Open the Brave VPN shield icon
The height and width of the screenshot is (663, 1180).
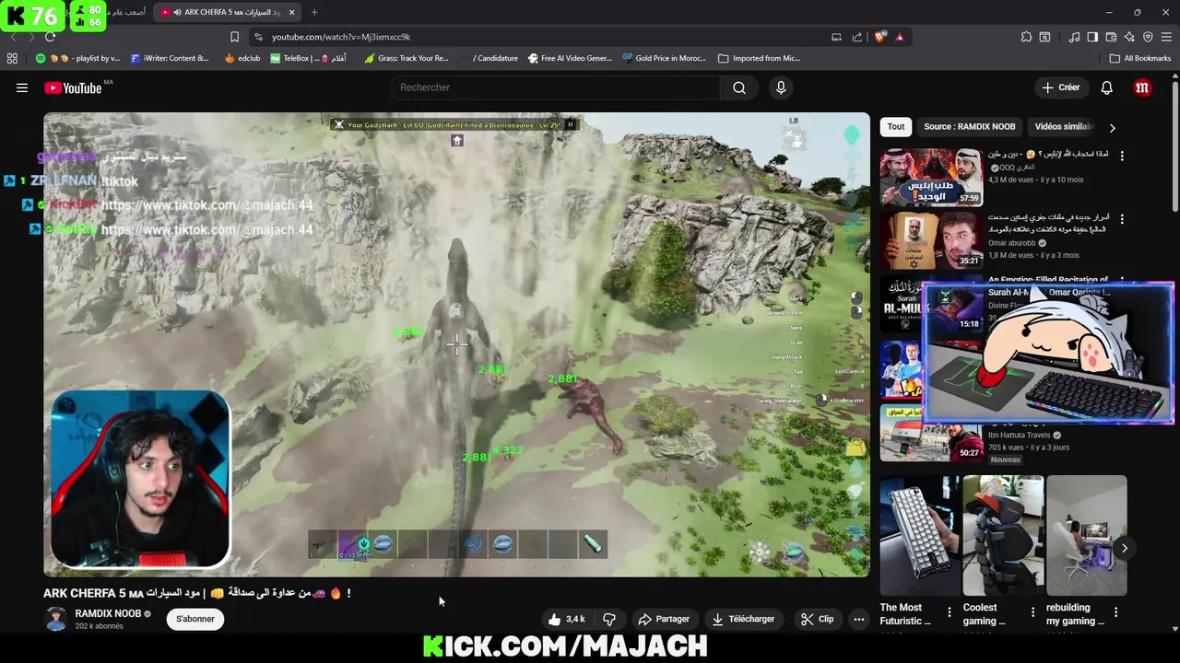coord(1148,37)
